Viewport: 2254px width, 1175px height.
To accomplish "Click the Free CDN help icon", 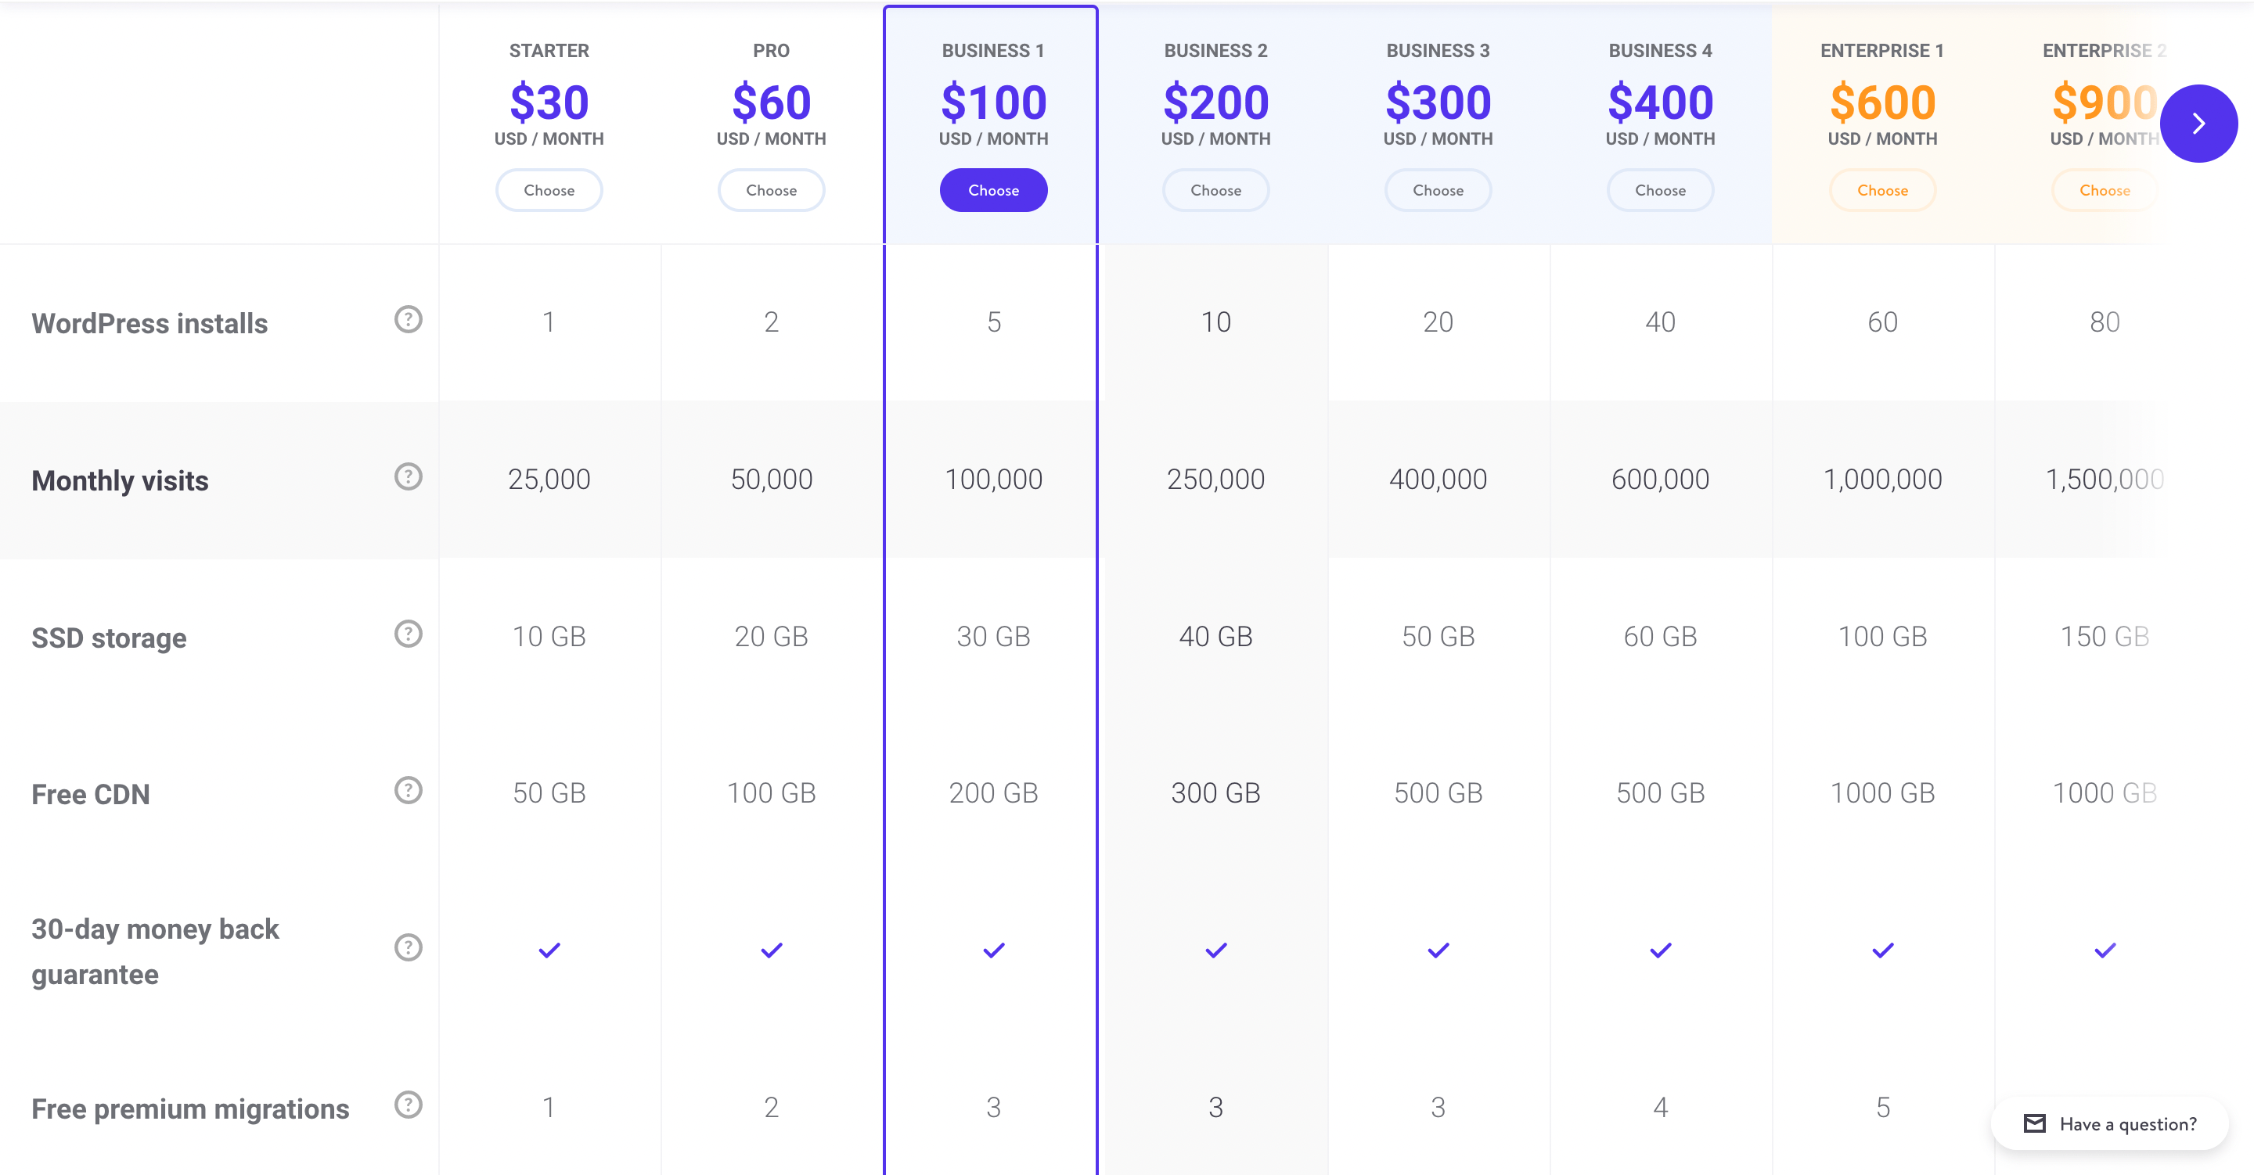I will [x=408, y=791].
